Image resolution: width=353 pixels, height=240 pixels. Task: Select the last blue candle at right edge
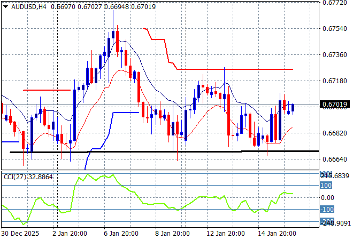[293, 108]
